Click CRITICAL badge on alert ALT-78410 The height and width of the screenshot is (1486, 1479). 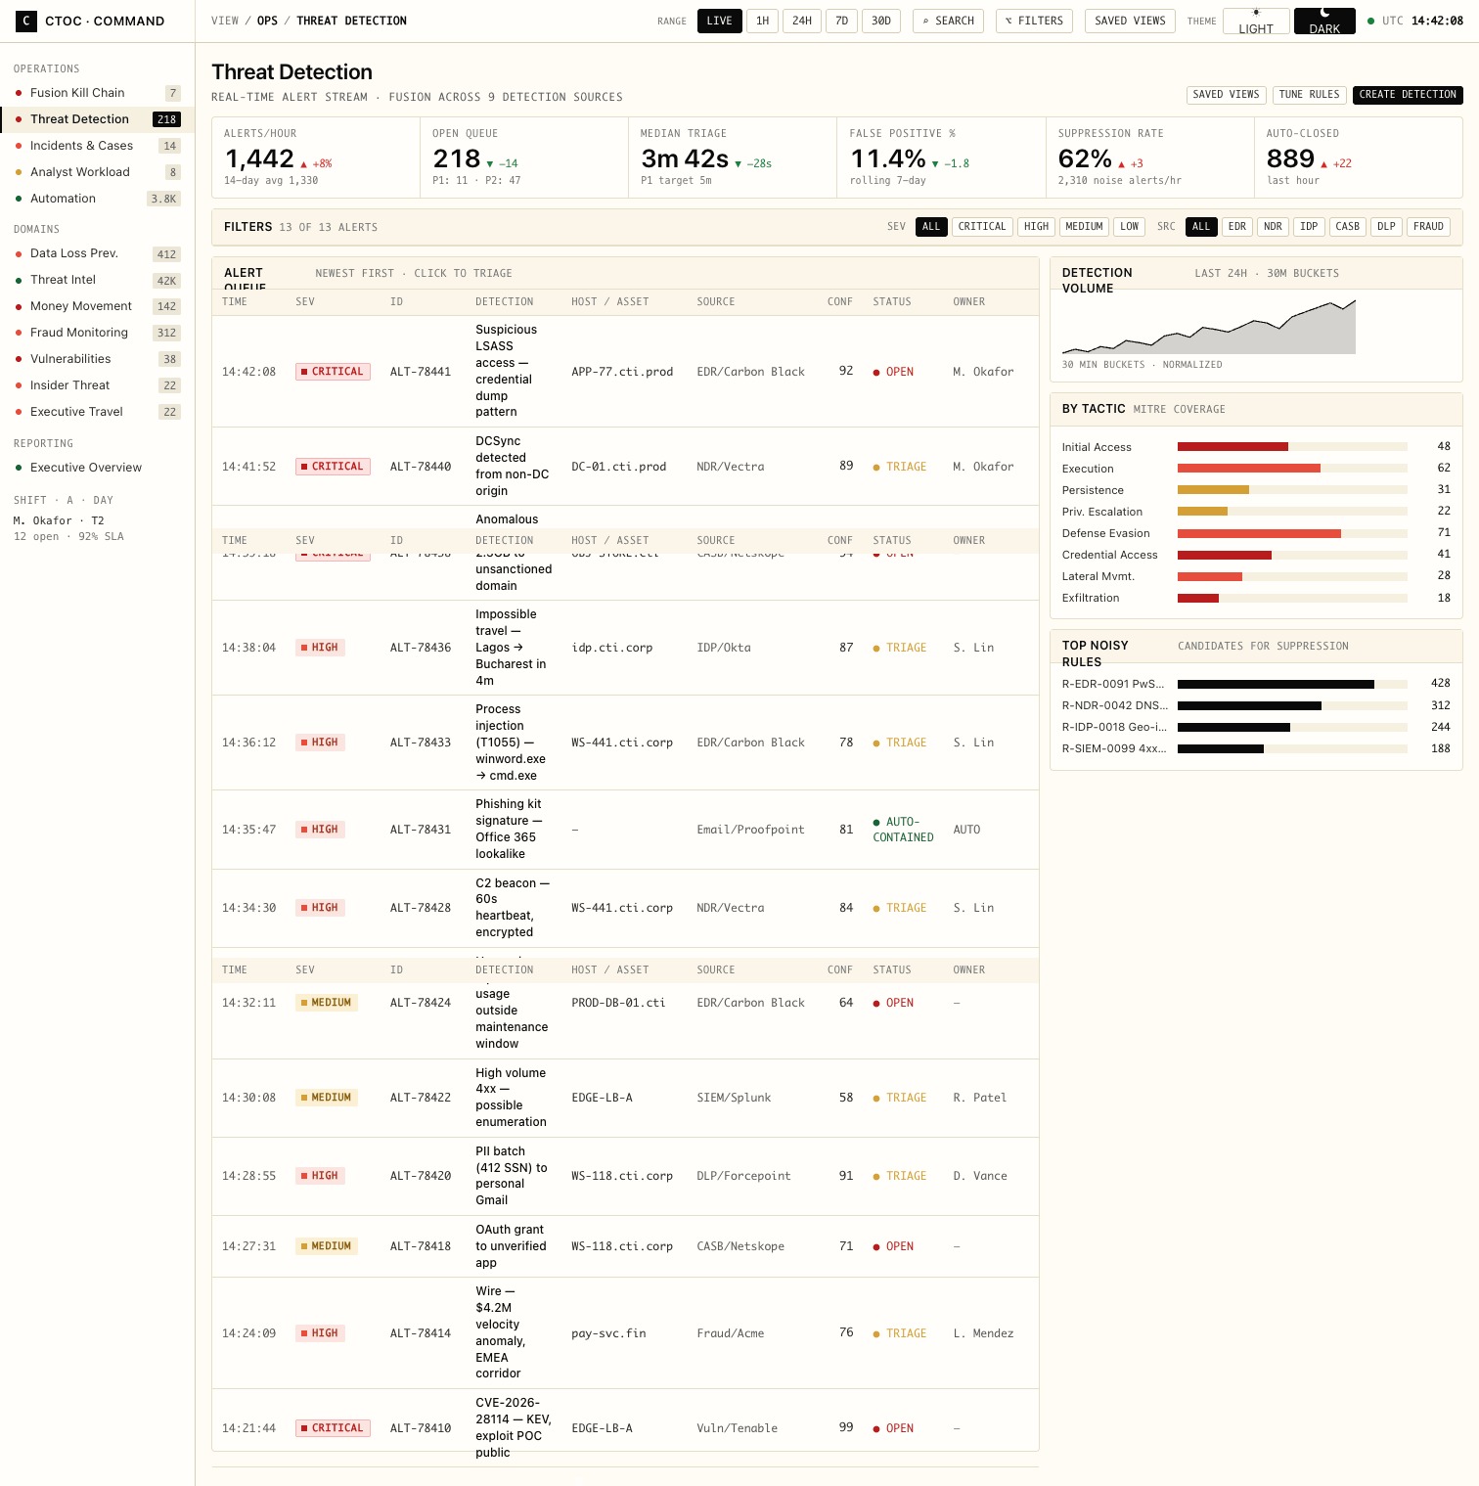point(333,1428)
